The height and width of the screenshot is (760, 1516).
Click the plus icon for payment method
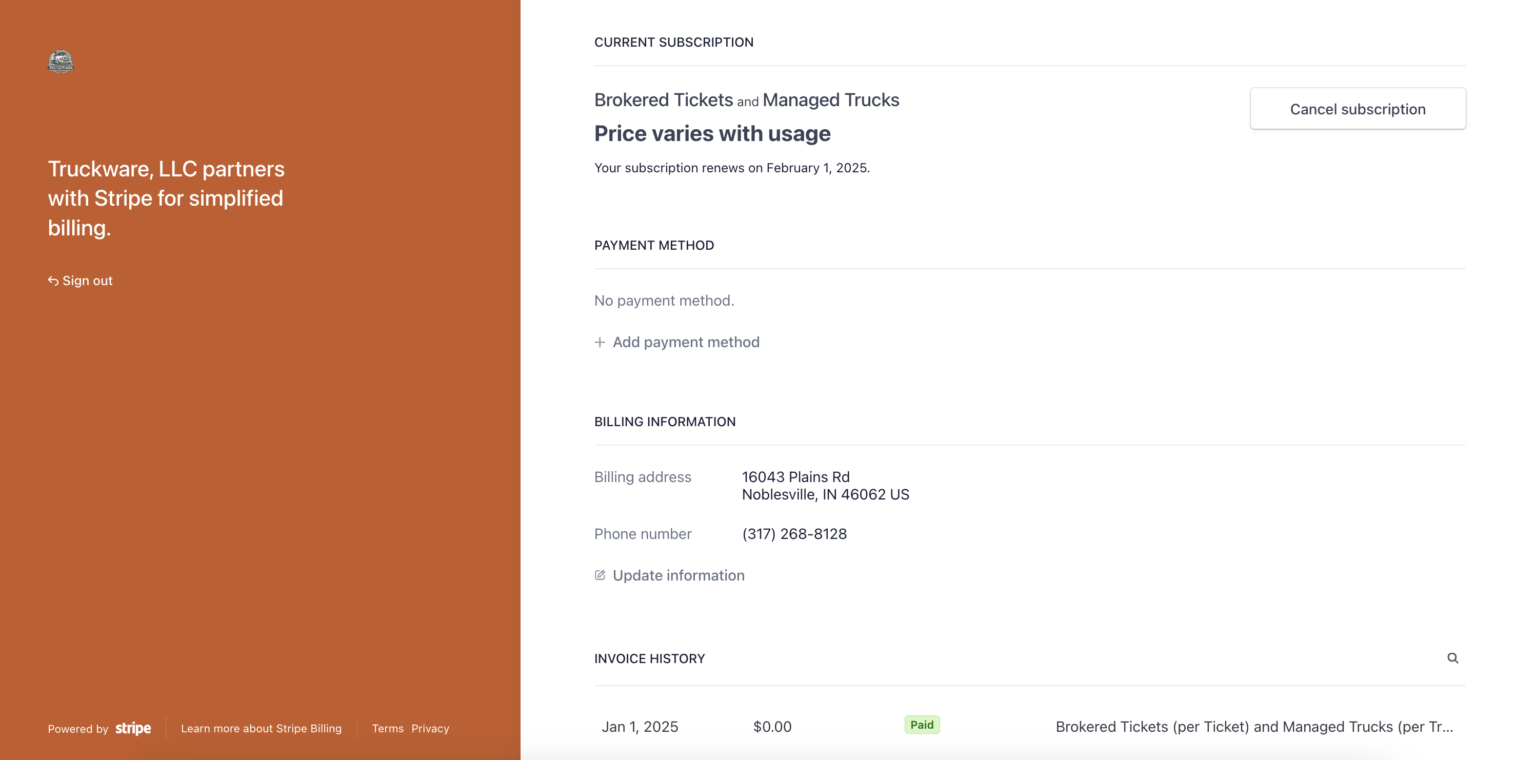(600, 342)
